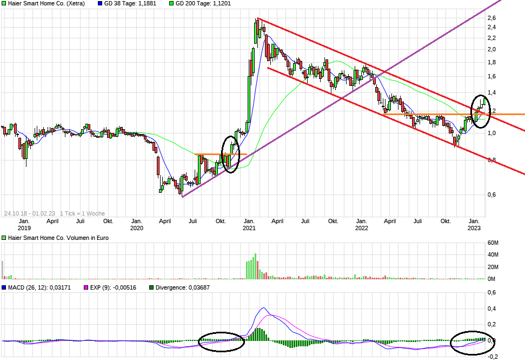Click the magenta EXP (9) legend swatch

86,287
